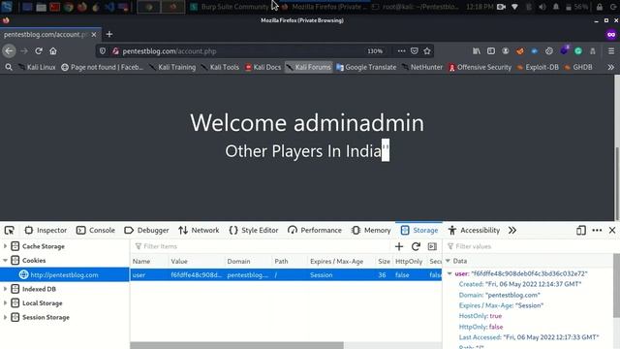Viewport: 620px width, 349px height.
Task: Show more devtools tabs chevron
Action: [512, 231]
